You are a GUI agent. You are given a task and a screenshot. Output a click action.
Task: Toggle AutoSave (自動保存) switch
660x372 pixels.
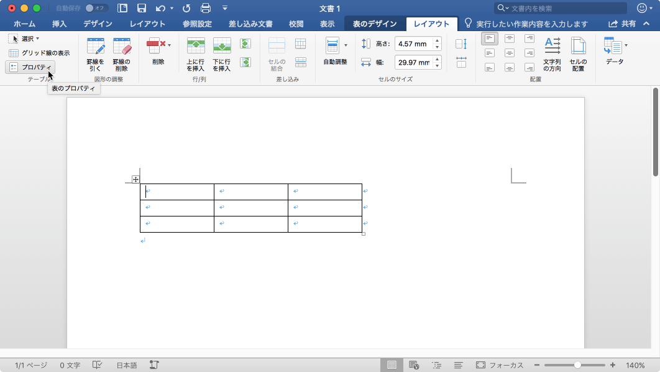96,8
